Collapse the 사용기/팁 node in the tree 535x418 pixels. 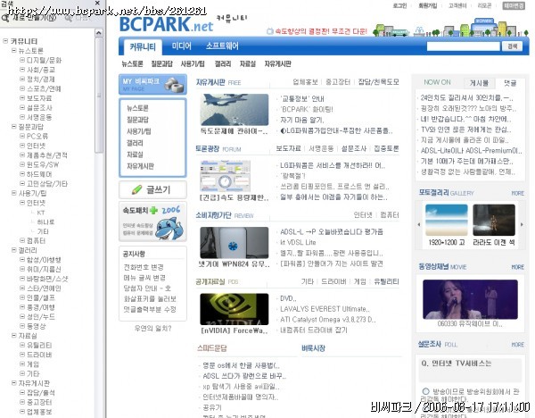click(13, 193)
